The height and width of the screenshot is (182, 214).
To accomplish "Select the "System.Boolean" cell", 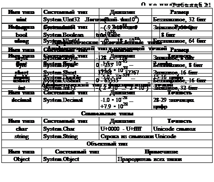I will point(68,34).
